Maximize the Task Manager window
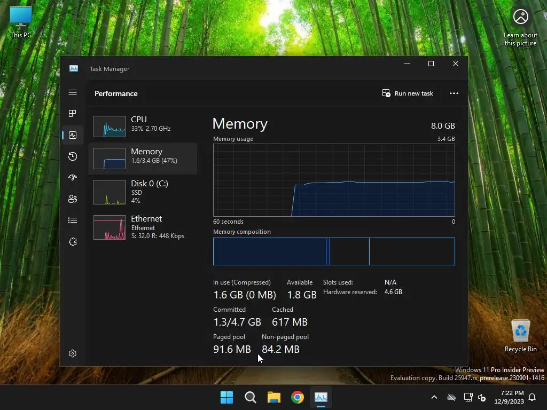Viewport: 547px width, 410px height. tap(431, 64)
